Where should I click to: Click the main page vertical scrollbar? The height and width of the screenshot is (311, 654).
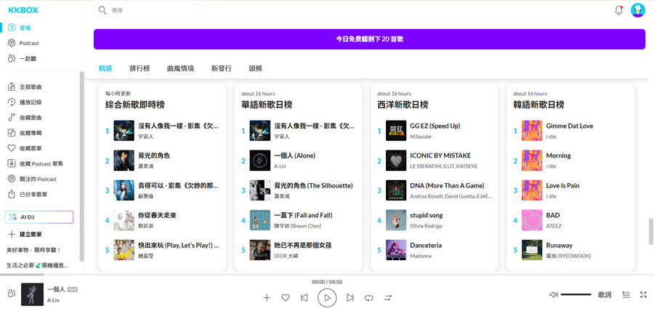pos(650,231)
